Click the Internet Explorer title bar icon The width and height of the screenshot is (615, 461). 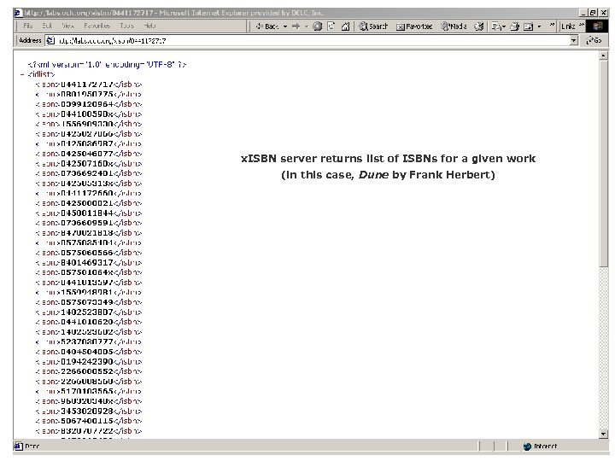pyautogui.click(x=18, y=13)
